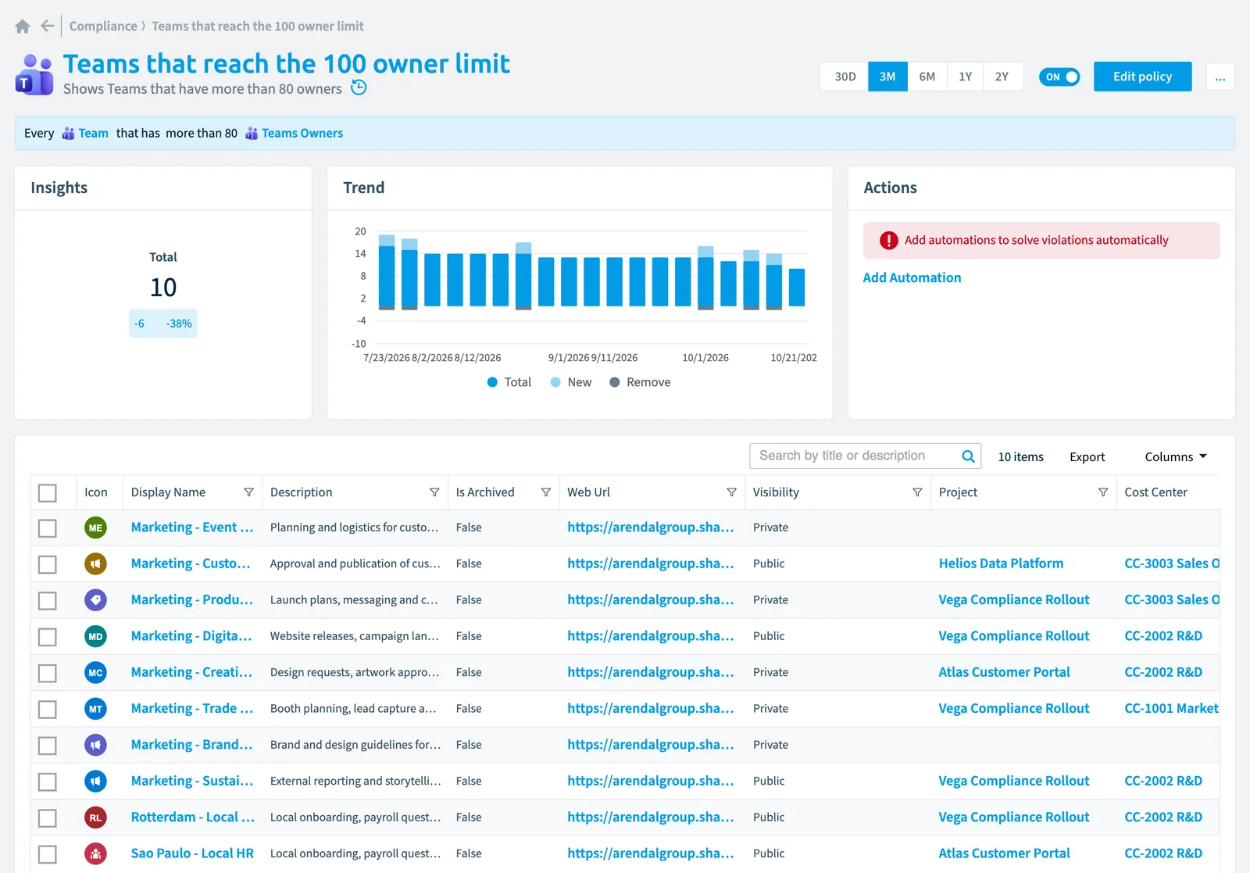1250x873 pixels.
Task: Click the Add Automation link
Action: [912, 277]
